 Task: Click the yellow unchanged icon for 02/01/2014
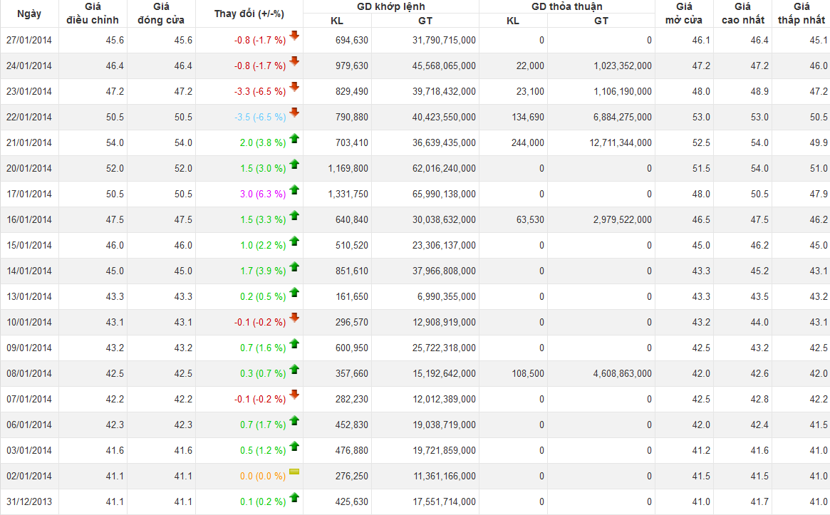pos(294,472)
